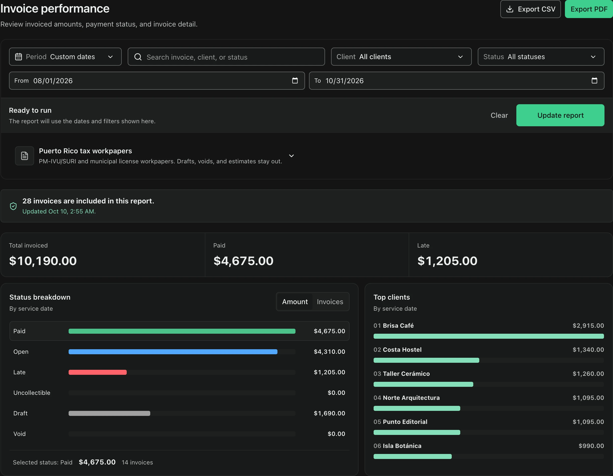Open the Period Custom dates dropdown

coord(65,57)
